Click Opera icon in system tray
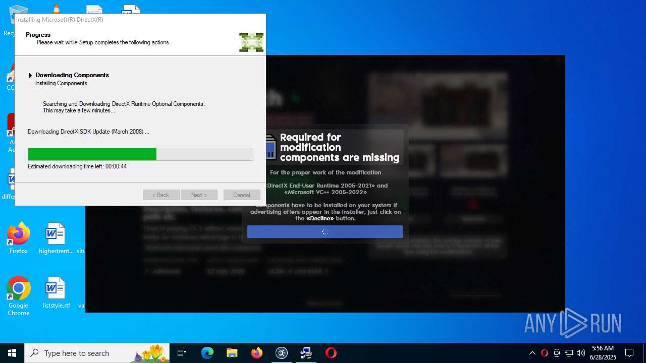 tap(545, 353)
